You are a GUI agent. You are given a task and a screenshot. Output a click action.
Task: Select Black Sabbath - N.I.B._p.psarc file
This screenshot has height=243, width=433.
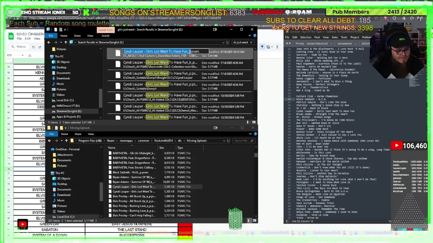(x=130, y=172)
